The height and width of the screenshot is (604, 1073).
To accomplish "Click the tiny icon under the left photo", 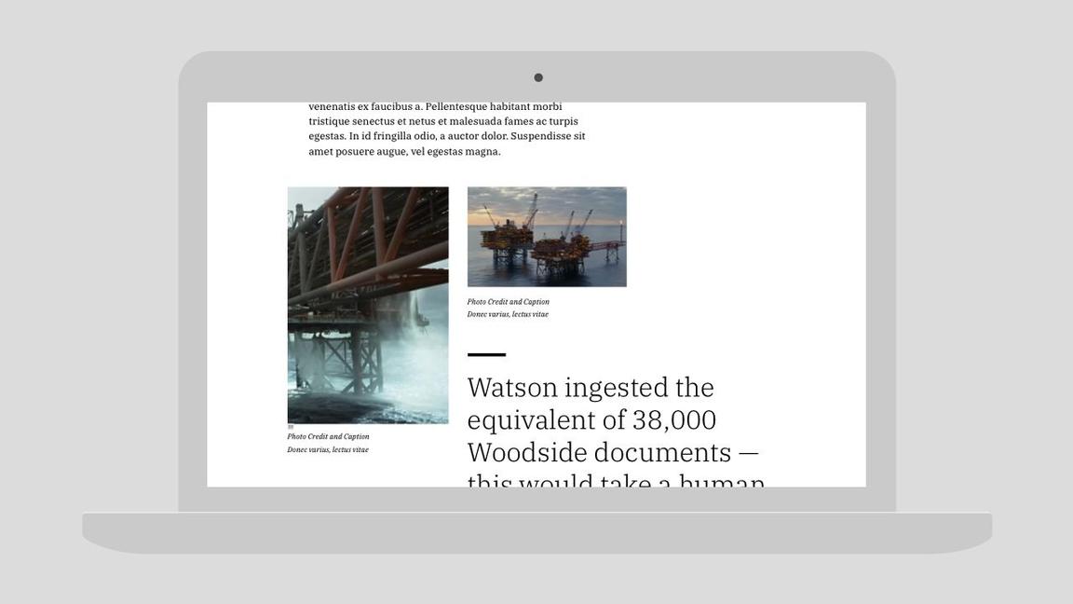I will 291,427.
